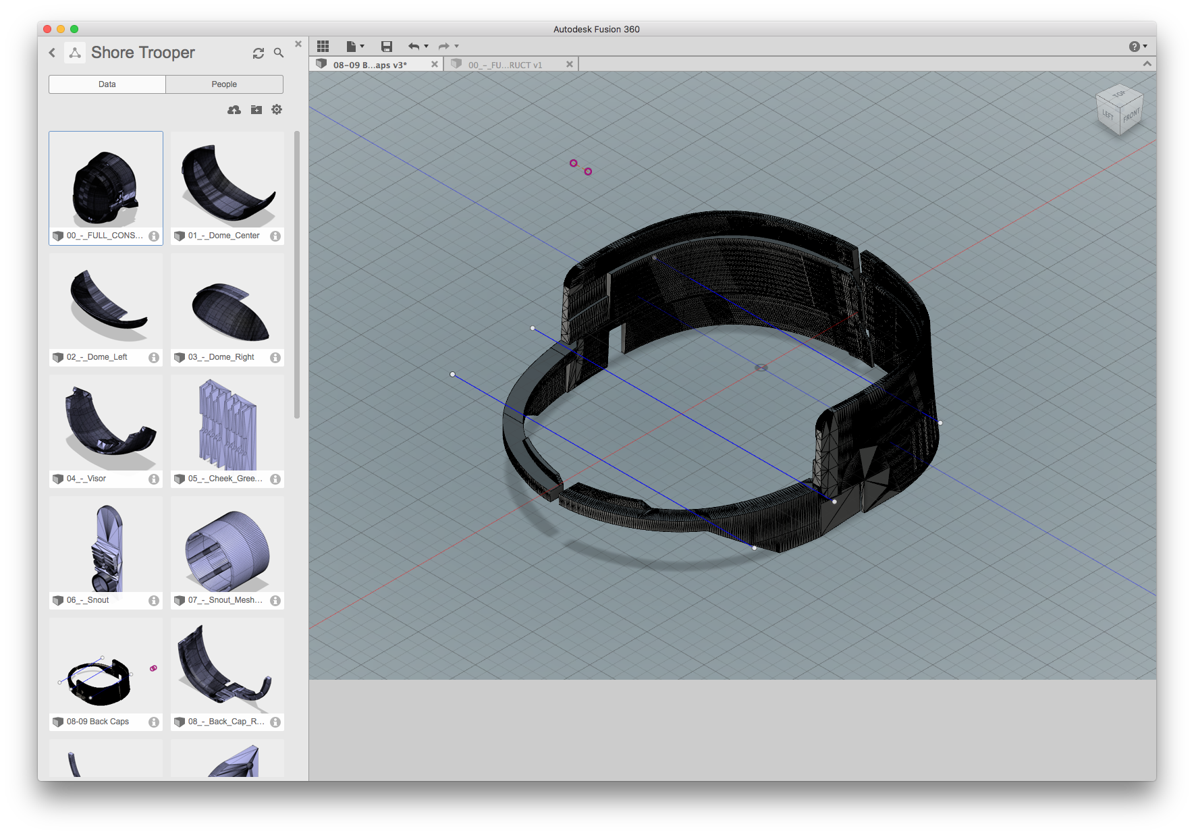The height and width of the screenshot is (835, 1194).
Task: Open the 04_-_Visor thumbnail
Action: point(106,423)
